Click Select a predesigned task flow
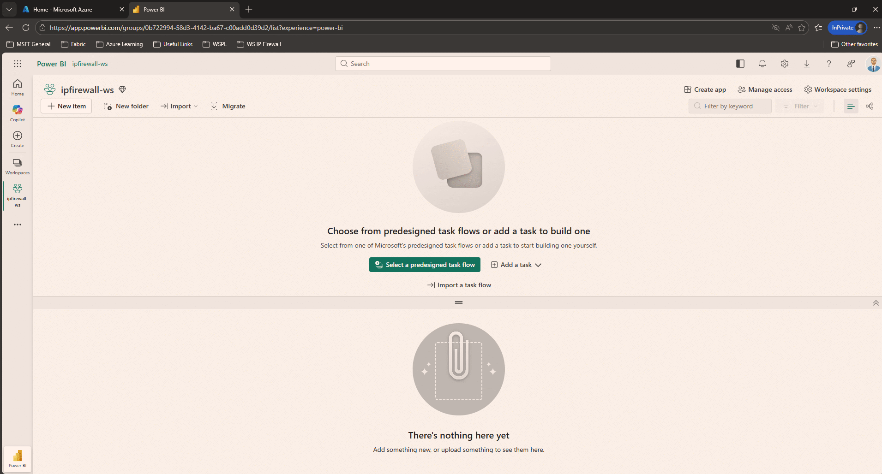Image resolution: width=882 pixels, height=474 pixels. 425,265
